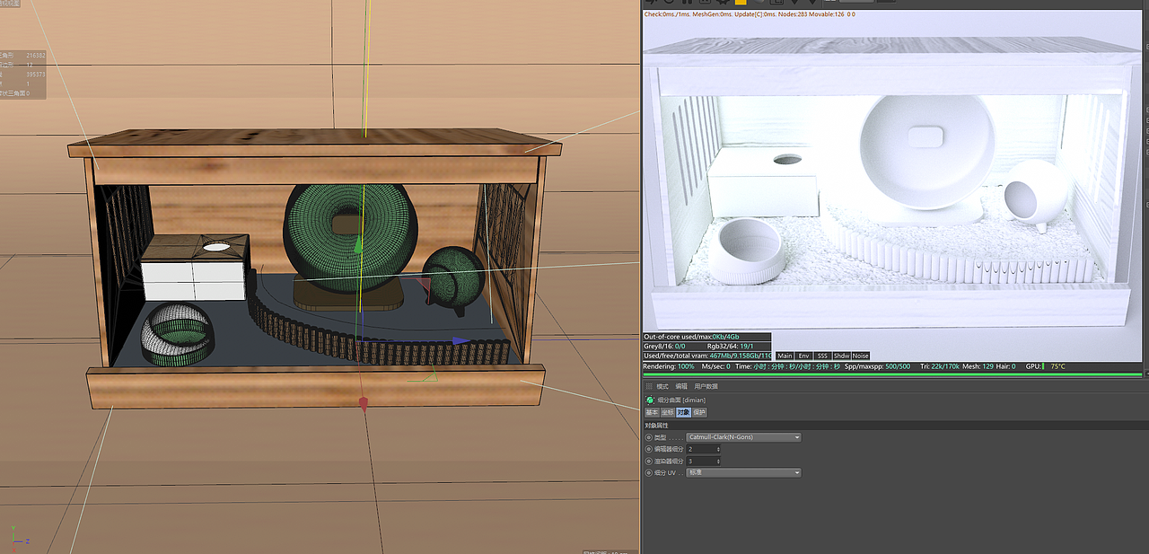The width and height of the screenshot is (1149, 554).
Task: Click the editor subdivision value field
Action: (x=701, y=449)
